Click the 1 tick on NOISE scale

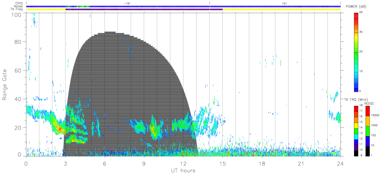coord(372,155)
